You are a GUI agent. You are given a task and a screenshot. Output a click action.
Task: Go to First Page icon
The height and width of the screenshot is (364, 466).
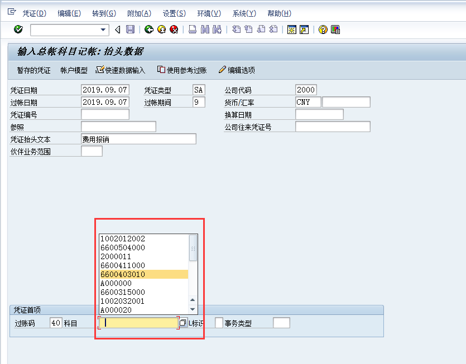tap(236, 30)
